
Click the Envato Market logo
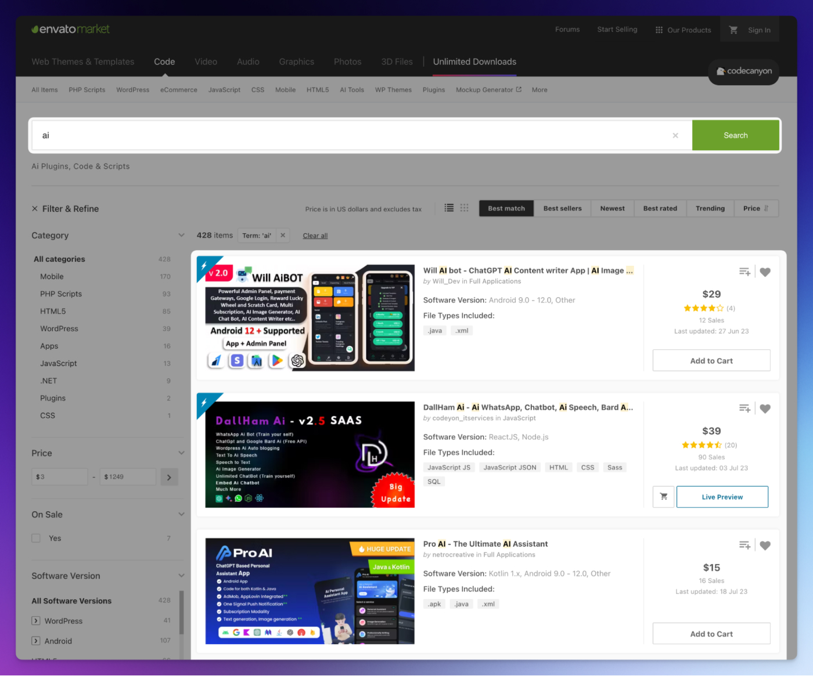pos(70,29)
